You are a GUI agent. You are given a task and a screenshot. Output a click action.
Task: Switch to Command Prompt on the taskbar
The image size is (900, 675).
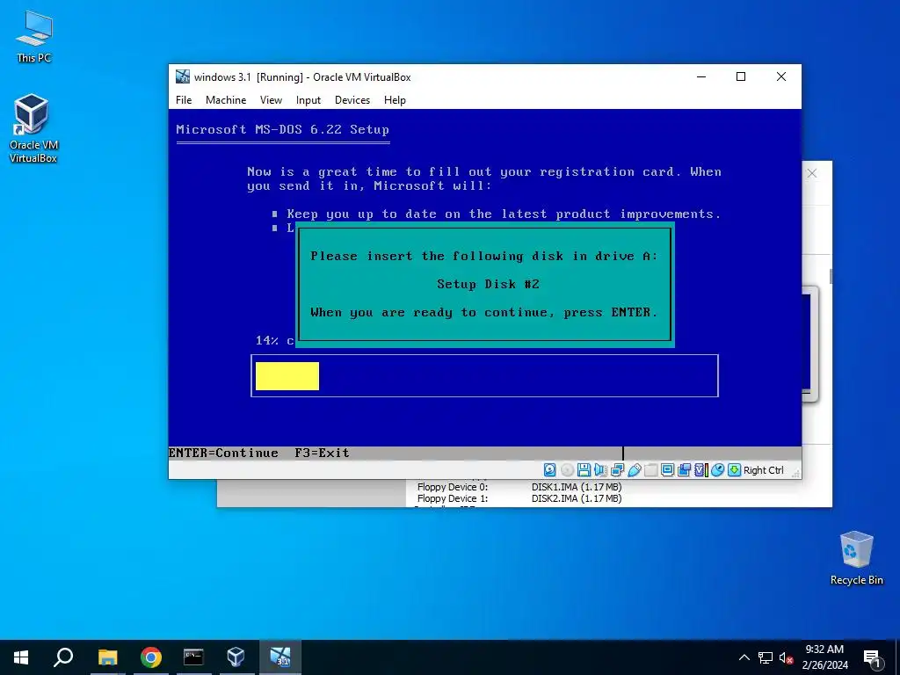click(x=193, y=657)
